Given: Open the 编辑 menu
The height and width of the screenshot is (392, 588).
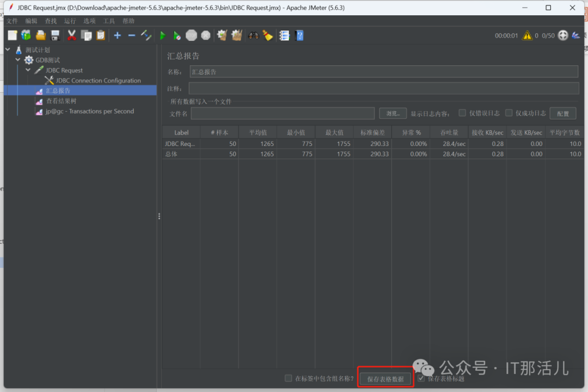Looking at the screenshot, I should (x=32, y=21).
